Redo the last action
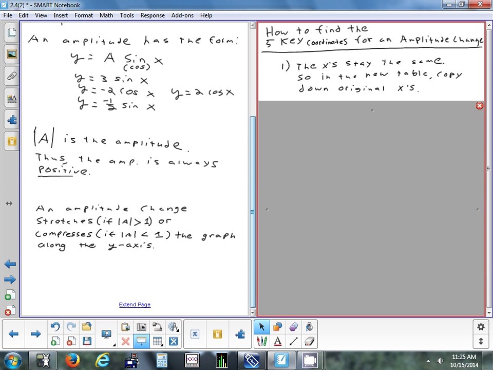This screenshot has width=493, height=370. tap(71, 327)
